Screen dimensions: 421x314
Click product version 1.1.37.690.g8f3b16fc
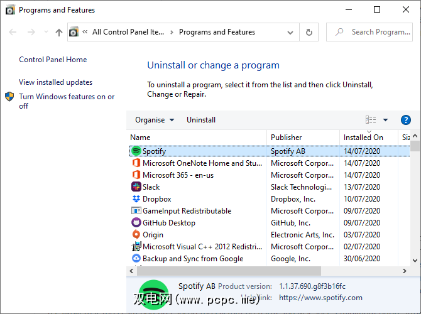click(x=312, y=286)
